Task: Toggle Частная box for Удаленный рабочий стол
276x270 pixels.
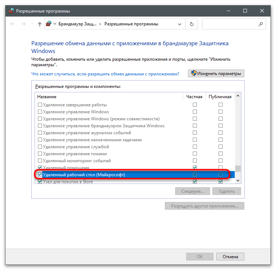Action: click(195, 175)
